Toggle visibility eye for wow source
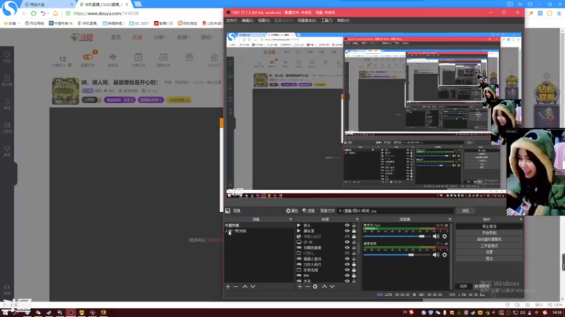Viewport: 565px width, 317px height. [x=347, y=275]
